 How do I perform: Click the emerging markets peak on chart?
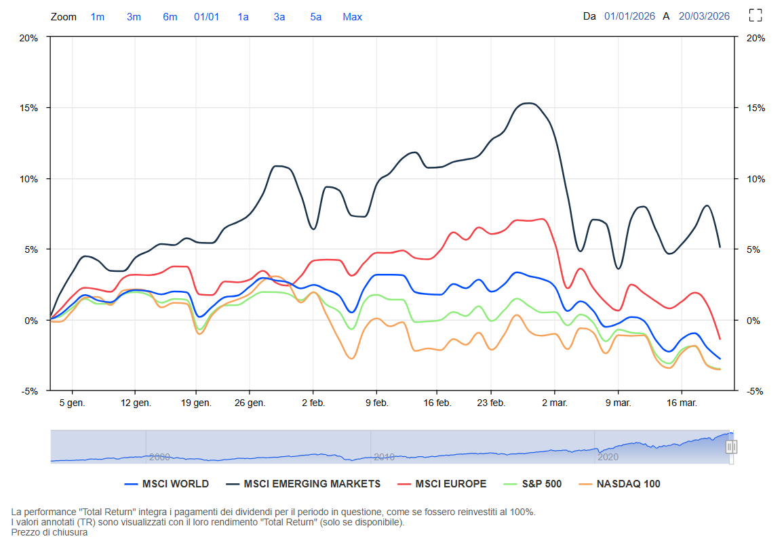[x=529, y=103]
